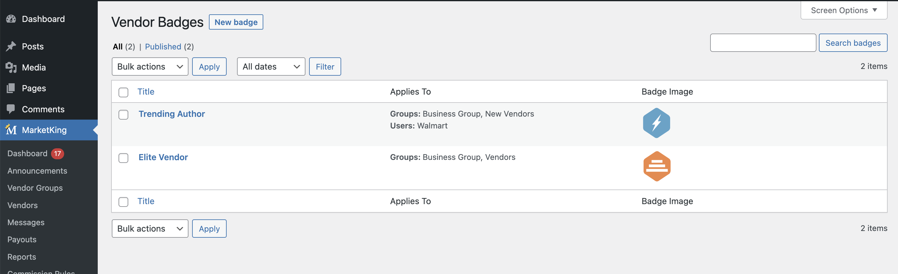898x274 pixels.
Task: Click the Pages icon in sidebar
Action: click(11, 88)
